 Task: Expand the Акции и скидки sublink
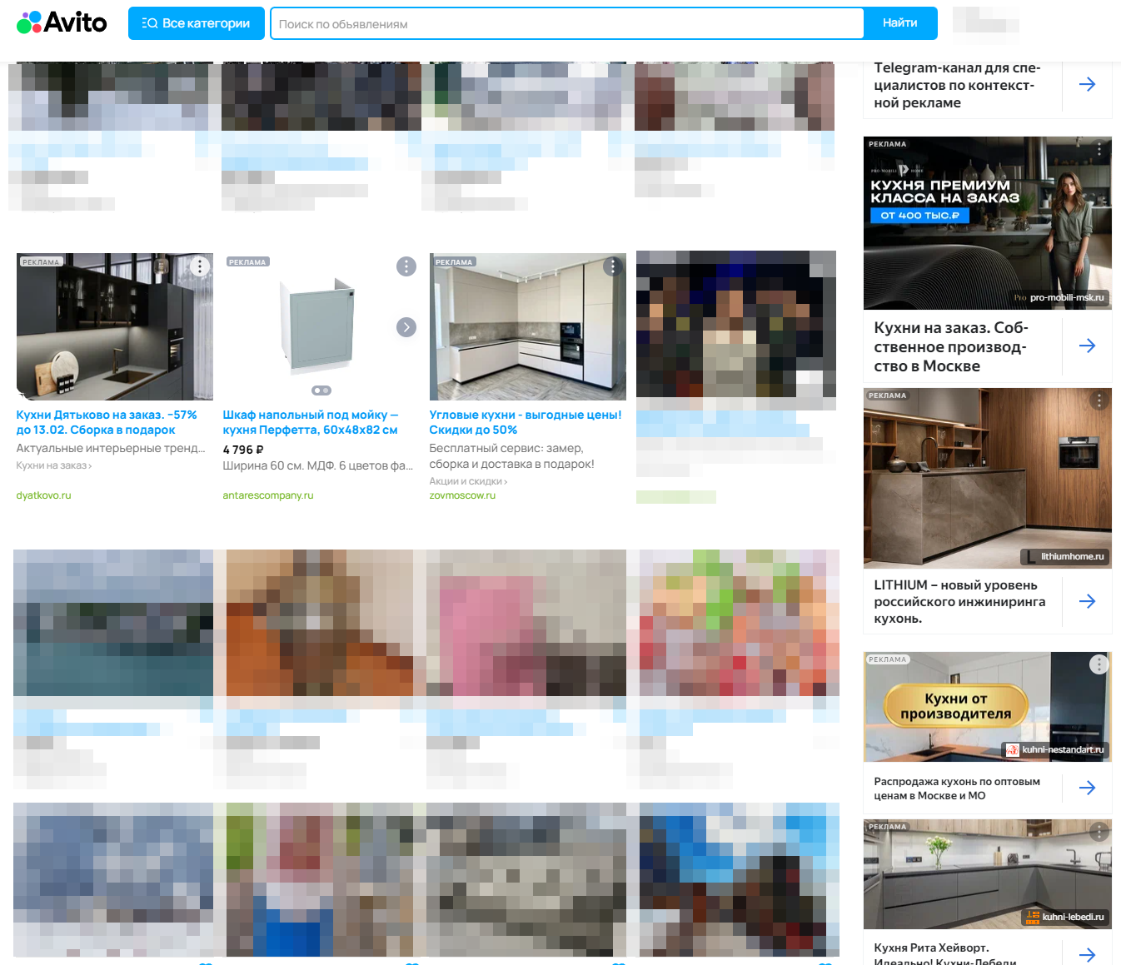coord(468,481)
